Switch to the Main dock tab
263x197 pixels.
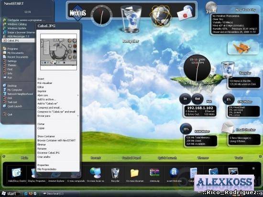click(24, 158)
